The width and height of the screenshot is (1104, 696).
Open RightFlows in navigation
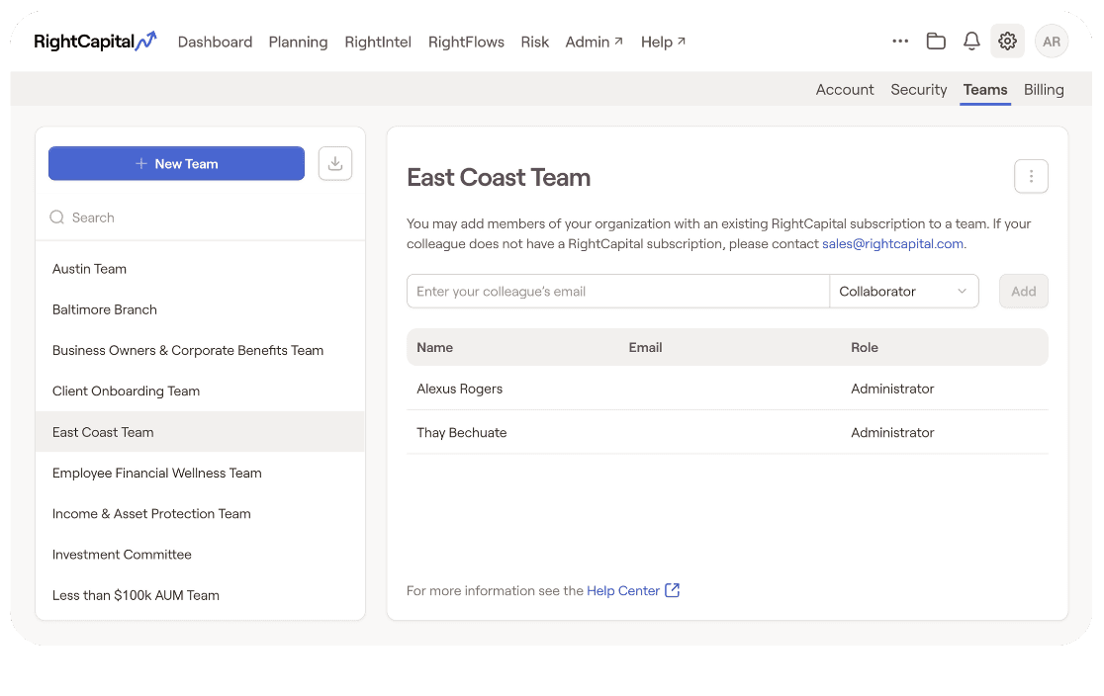pyautogui.click(x=466, y=43)
